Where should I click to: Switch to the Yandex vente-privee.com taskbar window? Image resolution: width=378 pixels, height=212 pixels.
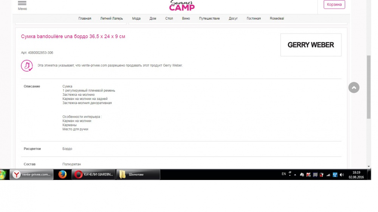(32, 174)
